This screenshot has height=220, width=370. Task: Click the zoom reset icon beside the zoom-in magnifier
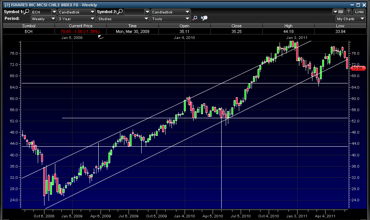click(x=204, y=18)
